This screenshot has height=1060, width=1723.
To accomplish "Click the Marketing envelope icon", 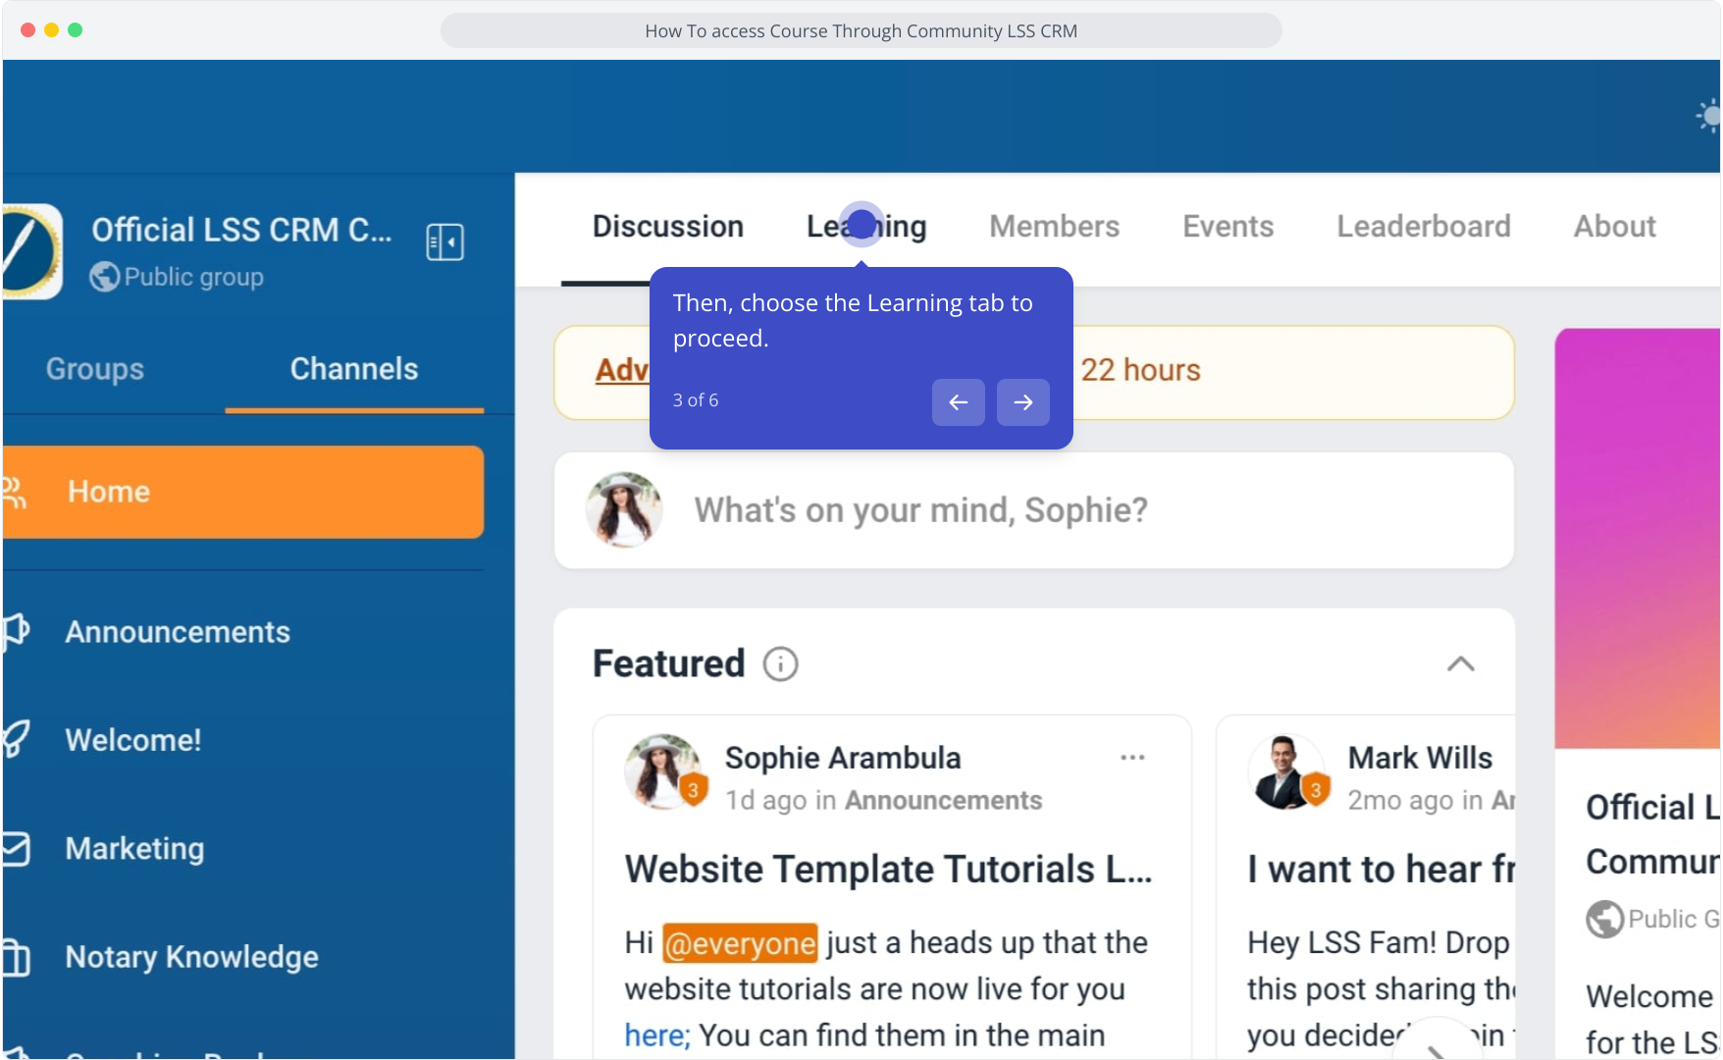I will [17, 849].
